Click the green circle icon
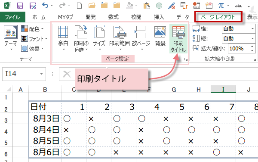This screenshot has width=258, height=162. coord(159,6)
